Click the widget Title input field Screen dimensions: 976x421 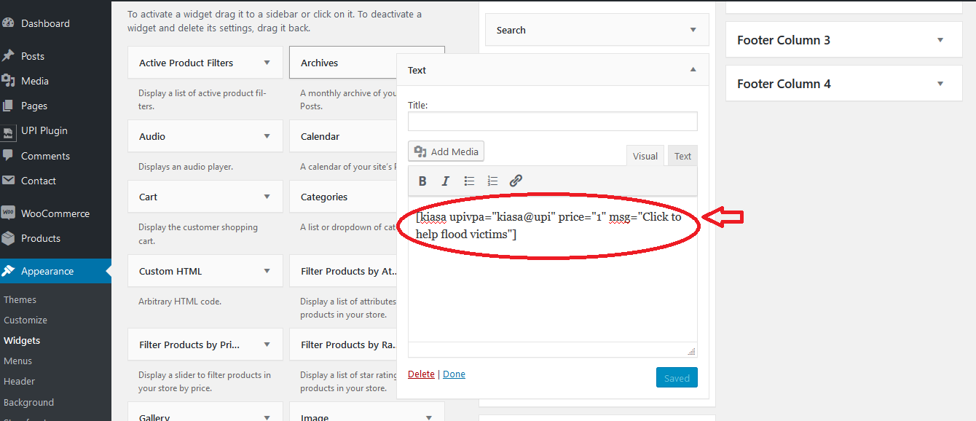click(553, 122)
